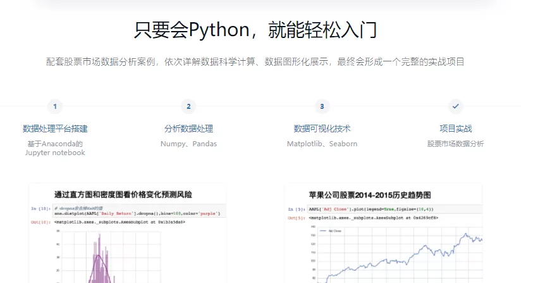Click the AAPL['Adj Close'].plot code cell
The height and width of the screenshot is (283, 538).
pos(395,209)
